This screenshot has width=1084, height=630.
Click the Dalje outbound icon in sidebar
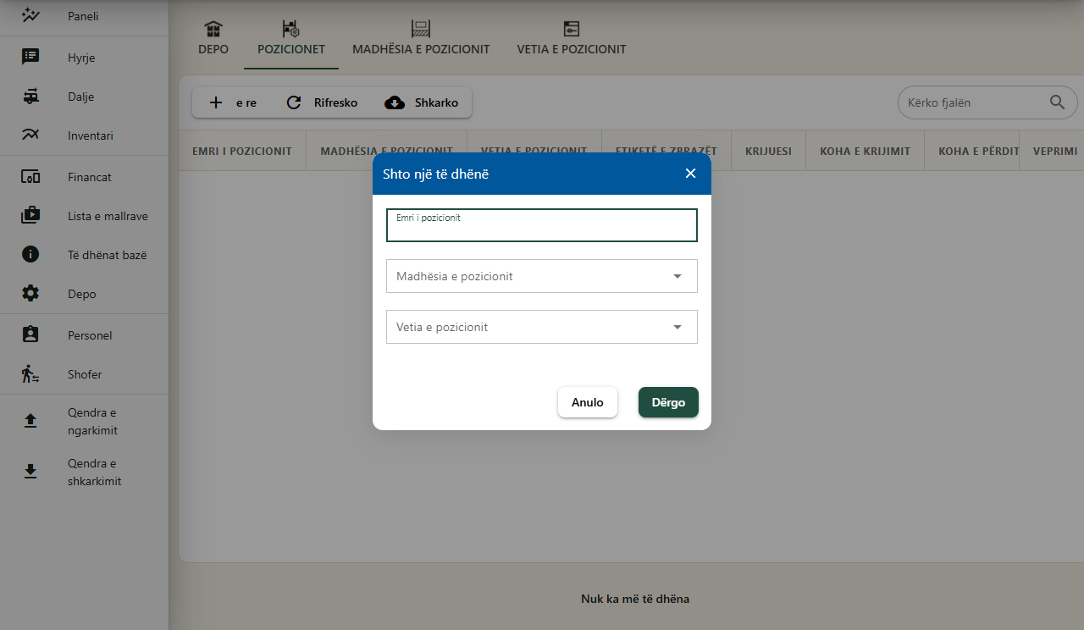click(30, 97)
